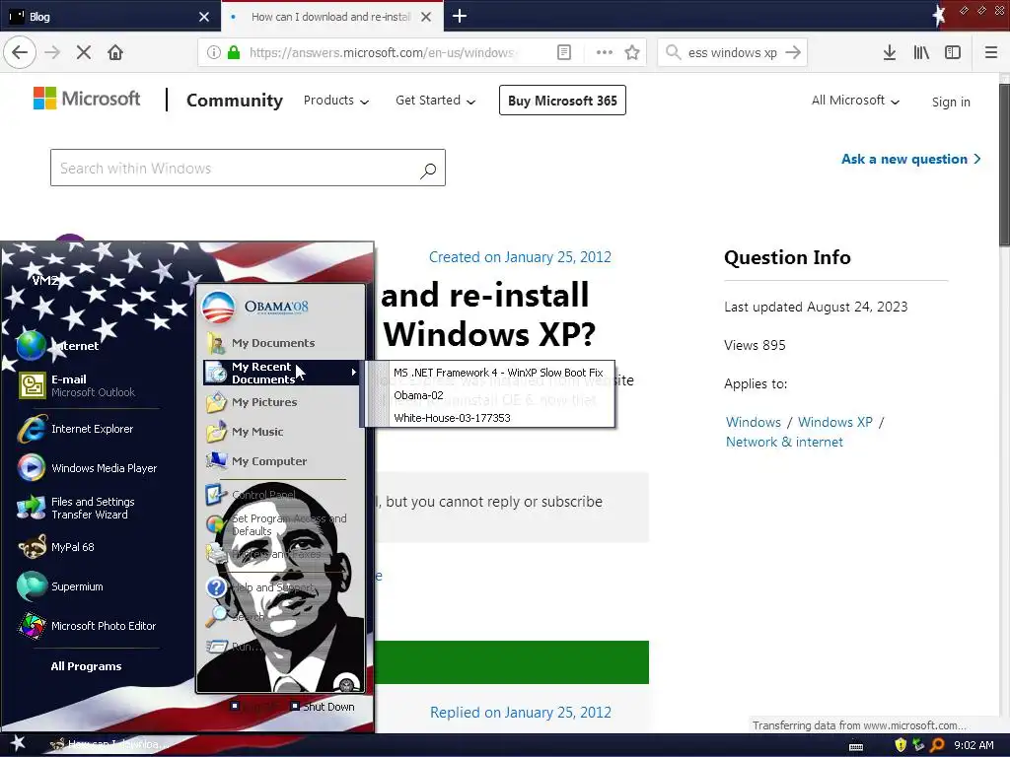Image resolution: width=1010 pixels, height=757 pixels.
Task: Expand the All Microsoft dropdown
Action: click(x=855, y=101)
